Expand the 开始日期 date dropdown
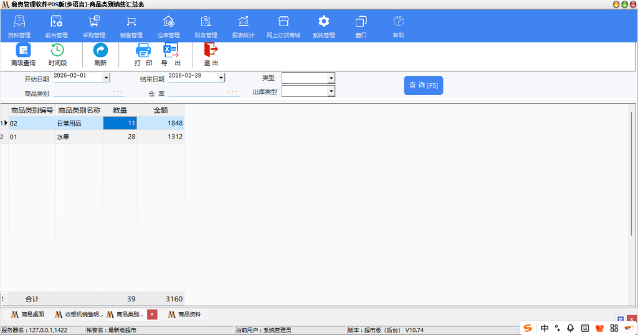The width and height of the screenshot is (638, 335). click(x=106, y=78)
